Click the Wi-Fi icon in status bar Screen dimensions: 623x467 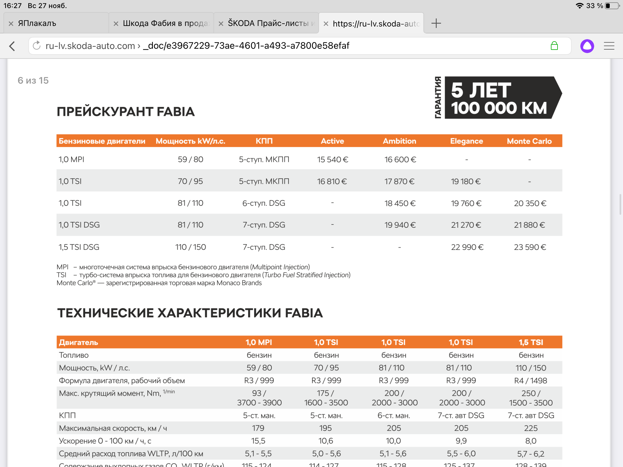pyautogui.click(x=579, y=6)
